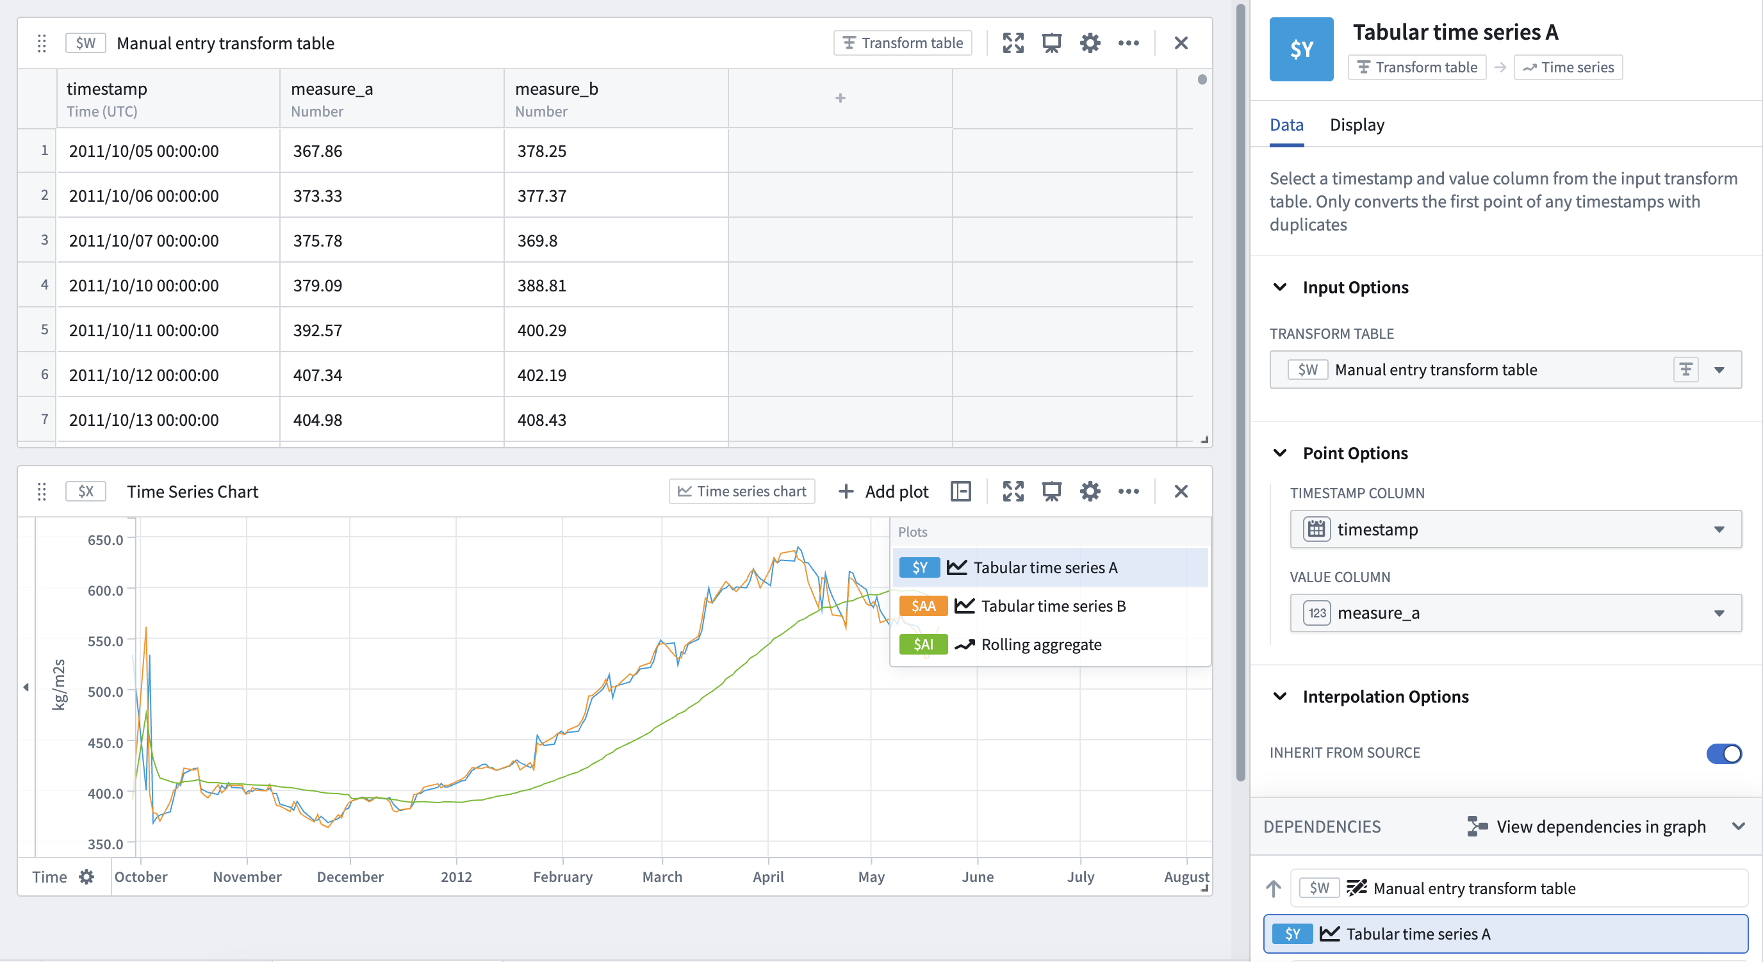Select Tabular time series A dependency row
This screenshot has width=1763, height=962.
[x=1505, y=934]
